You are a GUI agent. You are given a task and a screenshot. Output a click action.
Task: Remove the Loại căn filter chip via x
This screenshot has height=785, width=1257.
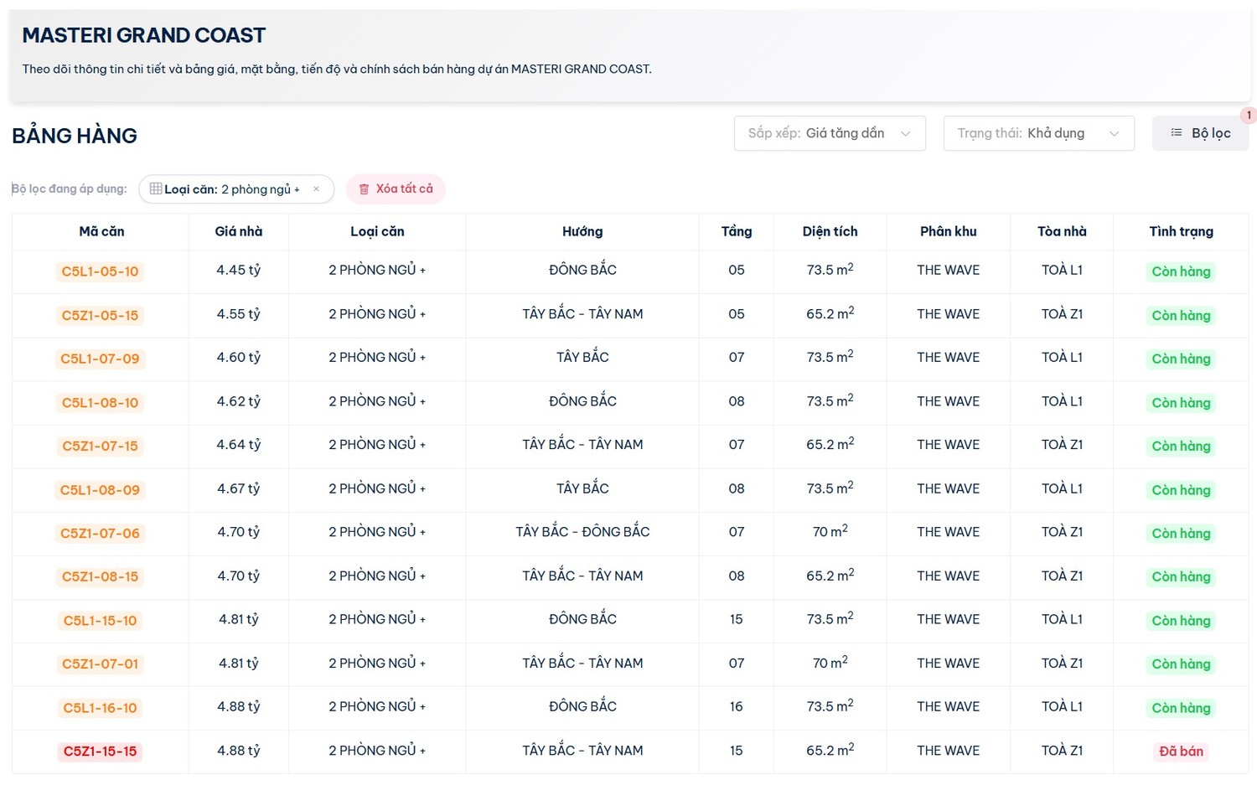tap(316, 189)
